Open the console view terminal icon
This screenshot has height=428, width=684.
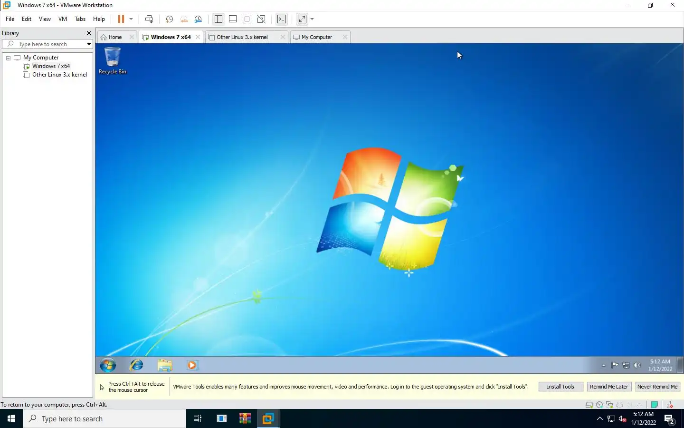[282, 19]
